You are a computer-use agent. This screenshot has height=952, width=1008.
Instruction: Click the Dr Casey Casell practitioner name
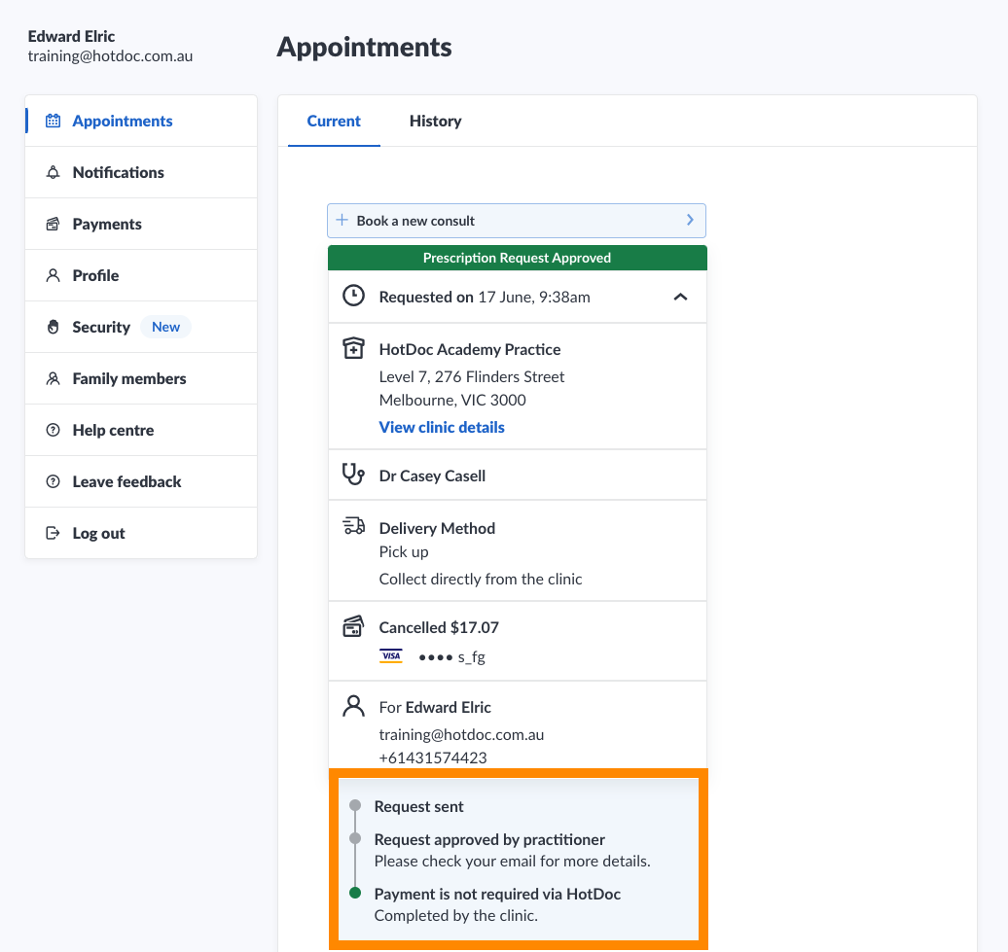pos(432,476)
